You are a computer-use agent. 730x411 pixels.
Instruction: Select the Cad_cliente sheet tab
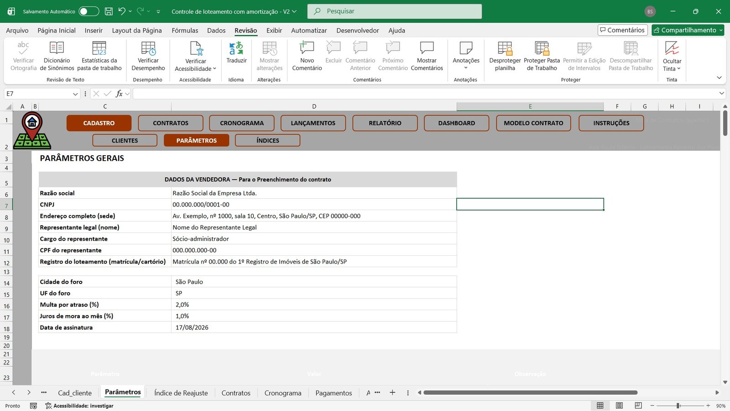click(x=75, y=393)
